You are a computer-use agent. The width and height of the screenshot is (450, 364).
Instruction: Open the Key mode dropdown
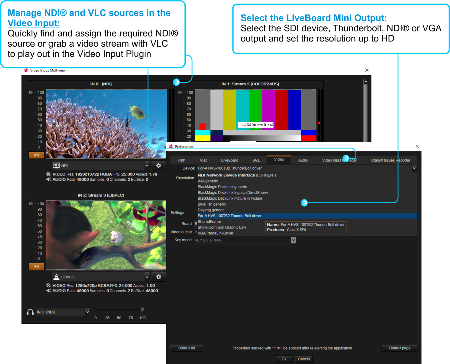(293, 240)
